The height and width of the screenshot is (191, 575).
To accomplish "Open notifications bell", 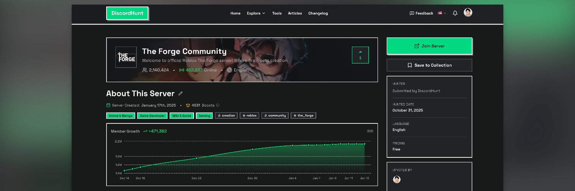I will (x=455, y=13).
